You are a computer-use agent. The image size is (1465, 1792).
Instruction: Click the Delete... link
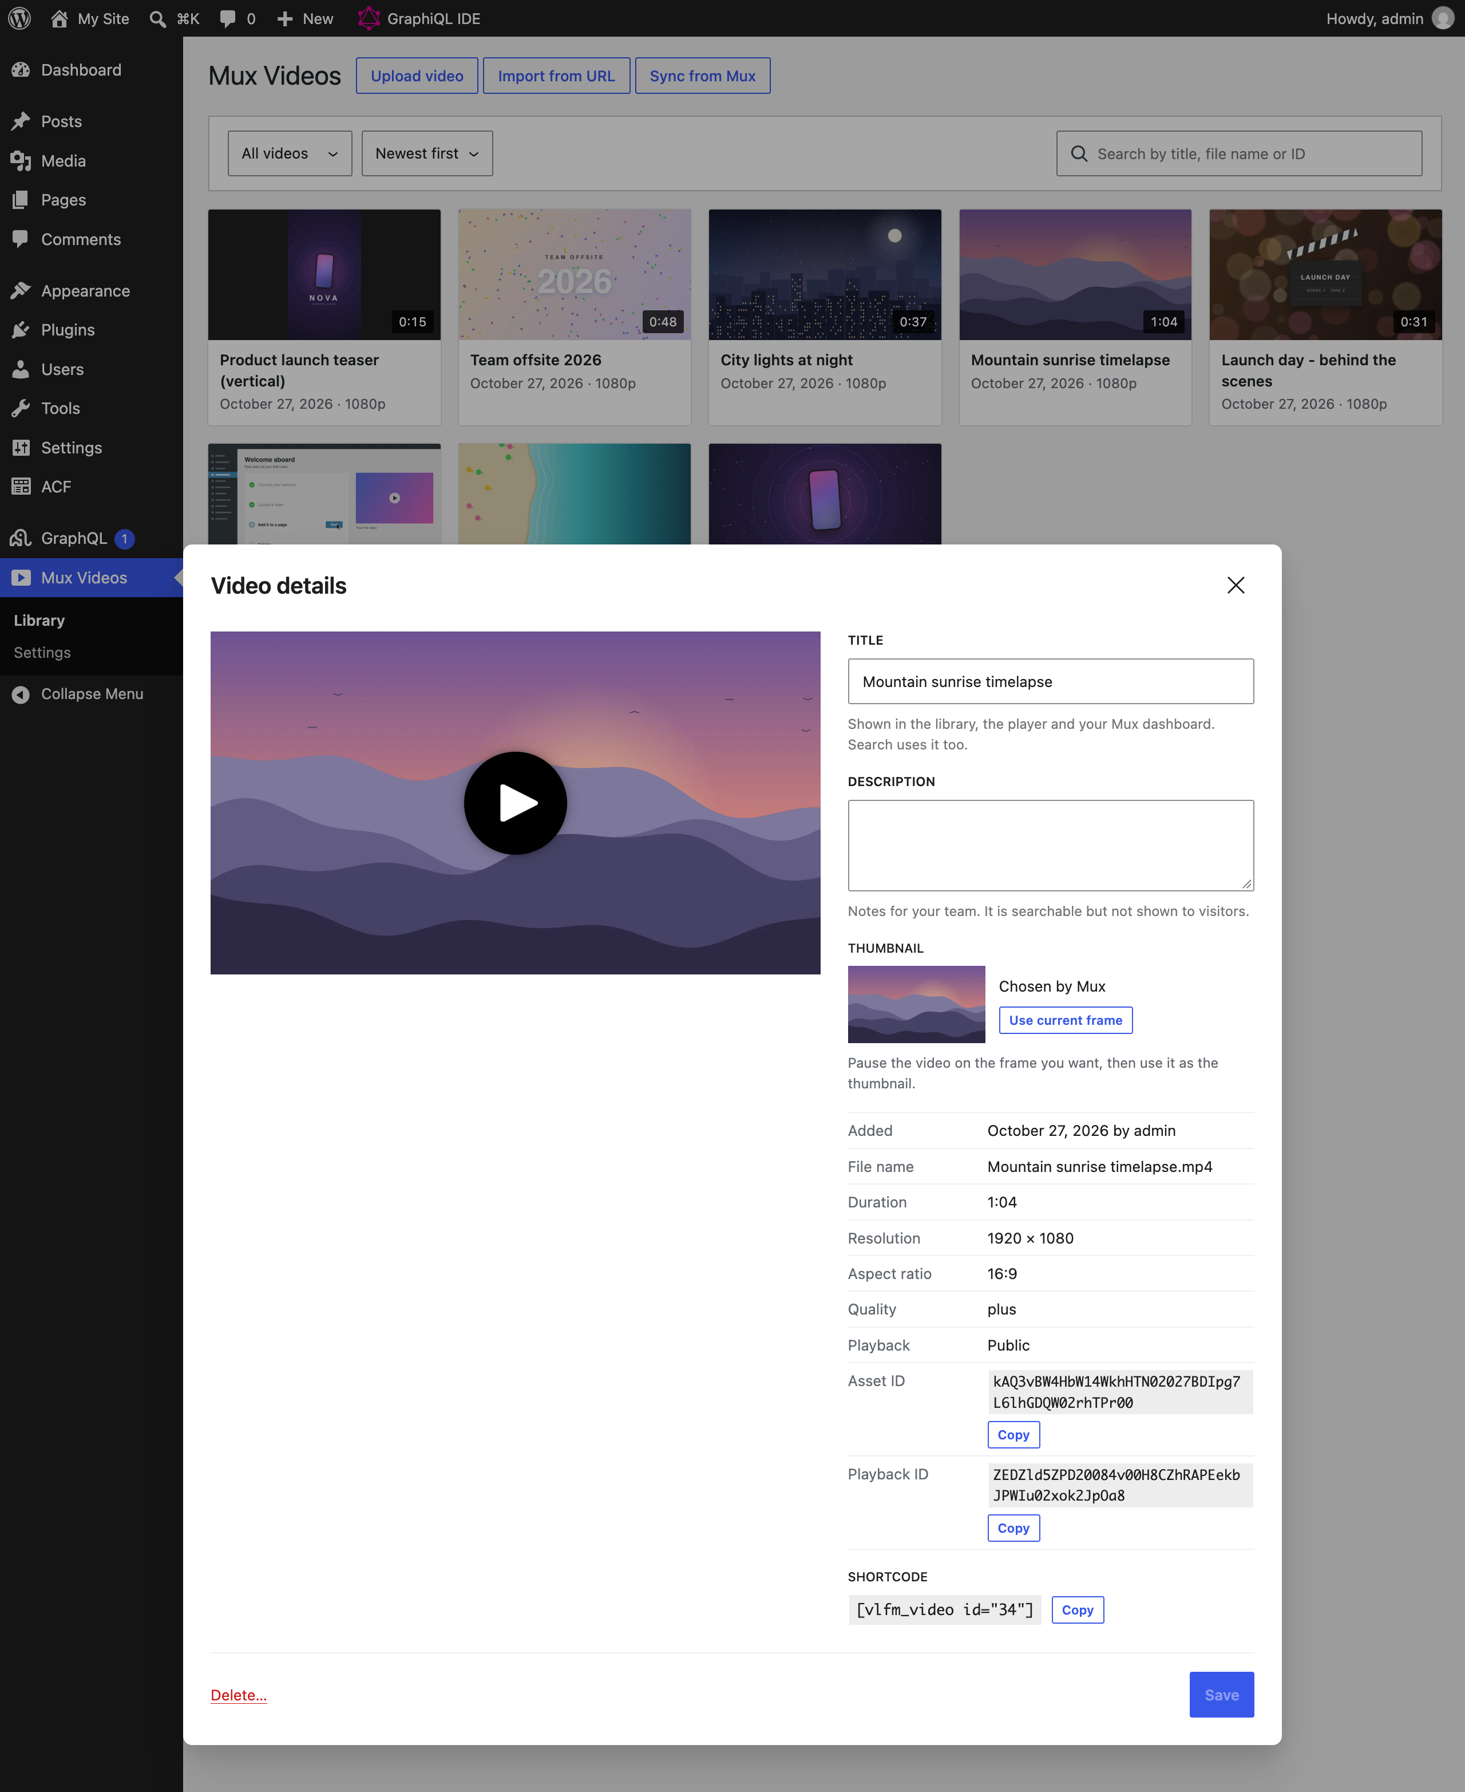coord(239,1695)
